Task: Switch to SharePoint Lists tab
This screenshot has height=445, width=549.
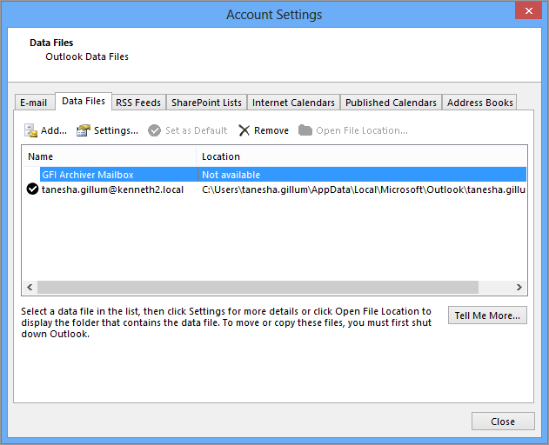Action: tap(206, 103)
